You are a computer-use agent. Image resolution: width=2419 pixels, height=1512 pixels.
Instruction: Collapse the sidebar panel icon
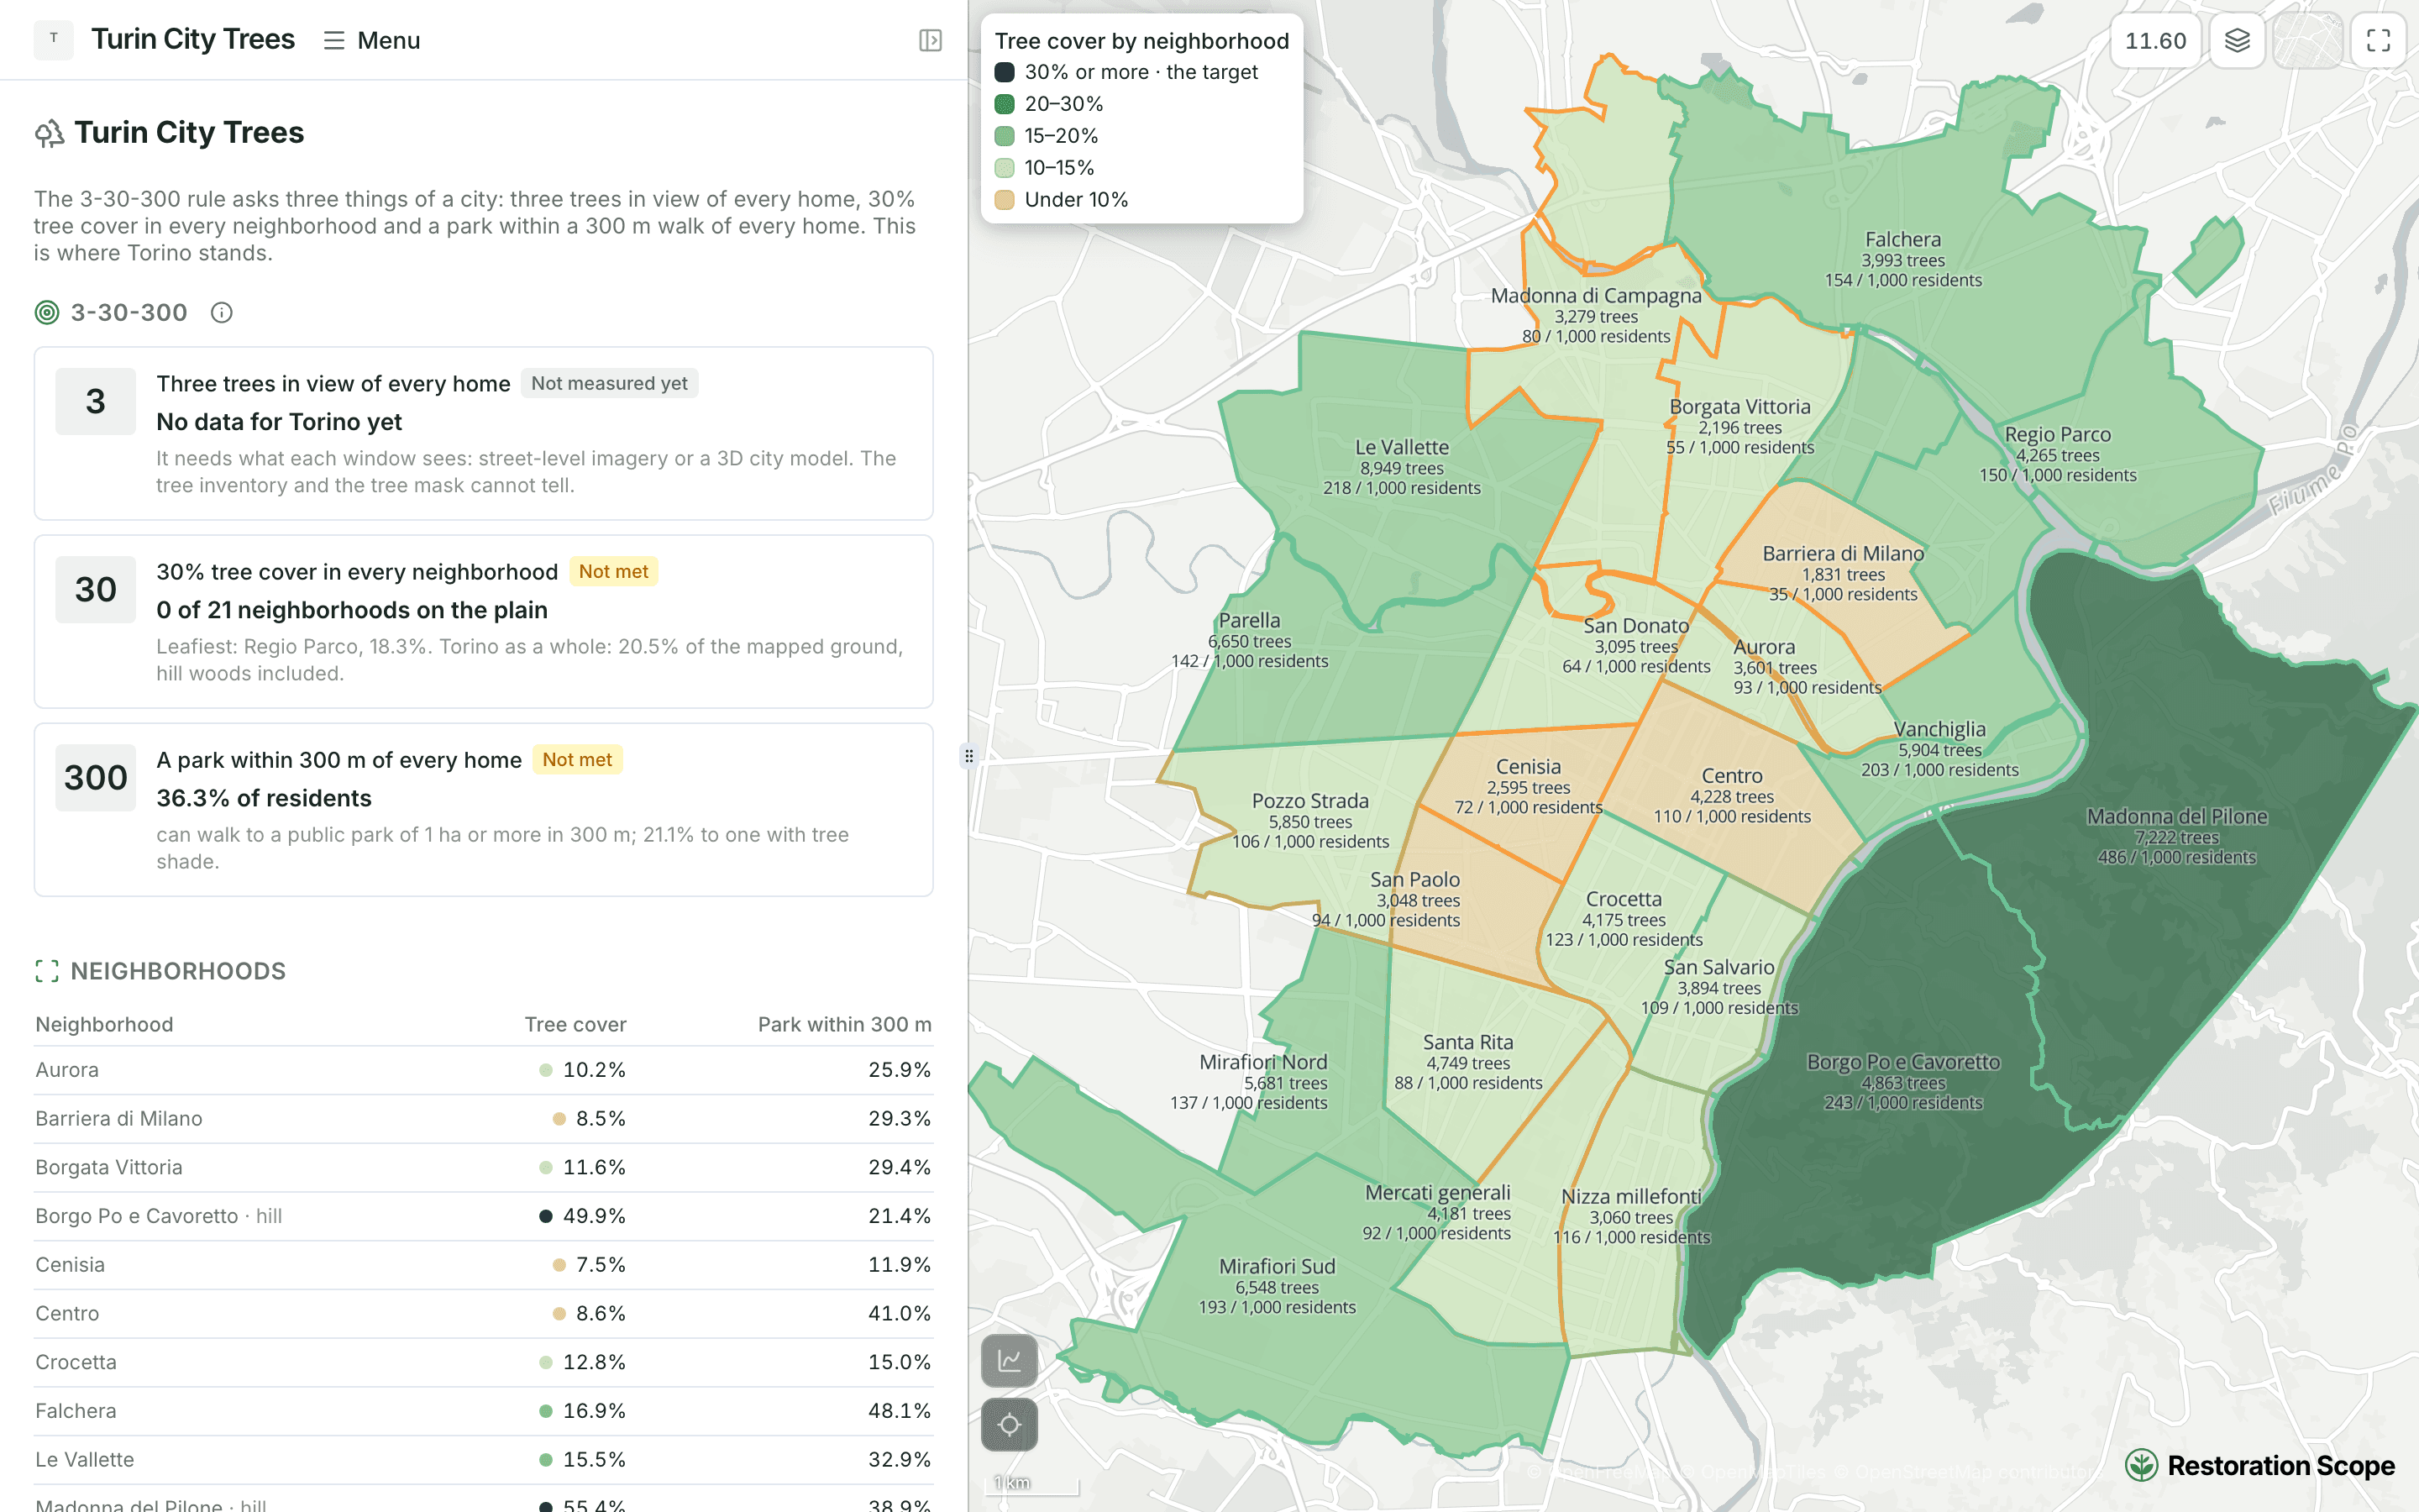pyautogui.click(x=930, y=40)
